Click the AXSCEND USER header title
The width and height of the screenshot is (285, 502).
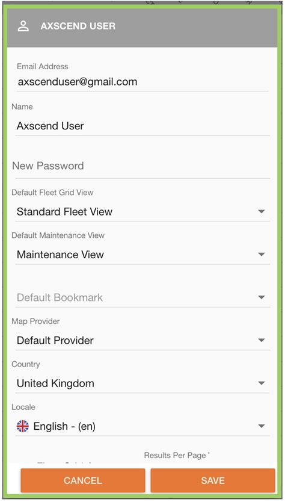(x=78, y=26)
